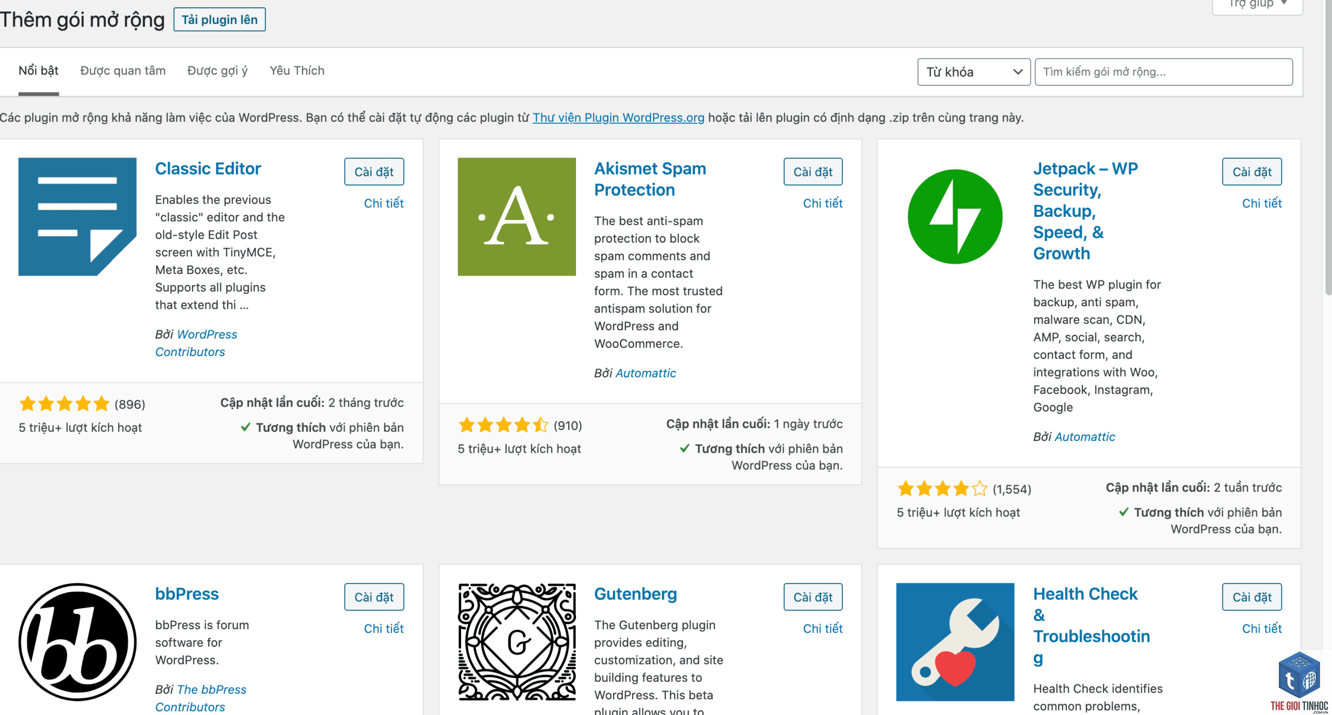
Task: Click the (896) rating count
Action: (x=130, y=404)
